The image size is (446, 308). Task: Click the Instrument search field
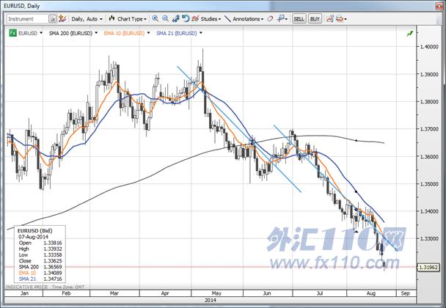[27, 19]
